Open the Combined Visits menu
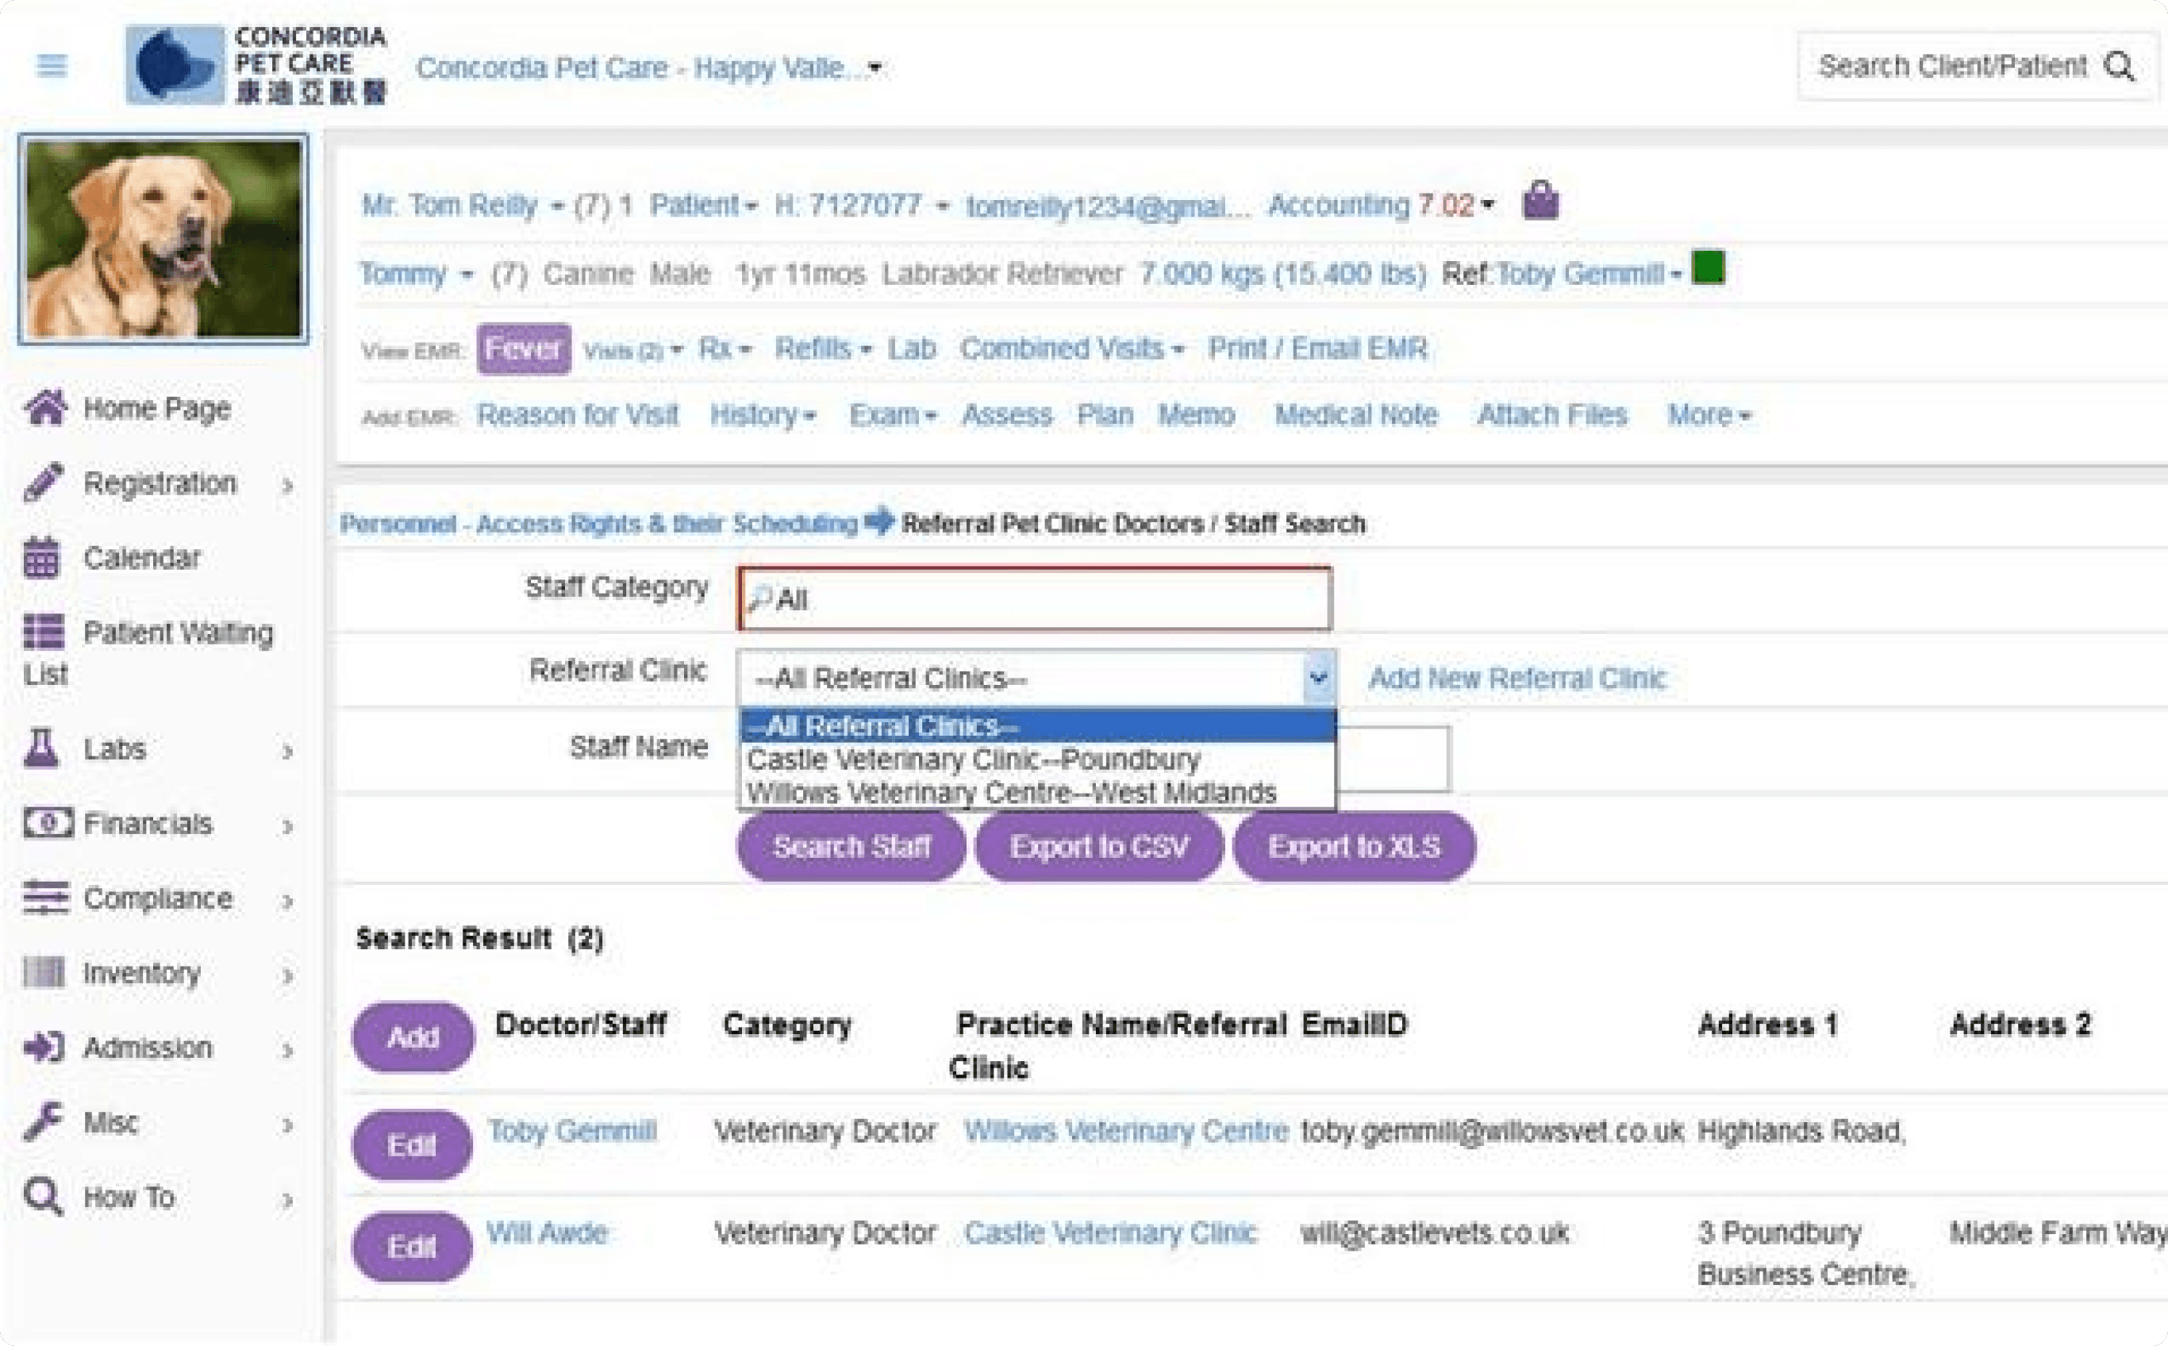The image size is (2168, 1346). point(1071,349)
